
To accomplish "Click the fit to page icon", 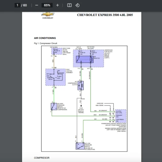I will tap(69, 5).
